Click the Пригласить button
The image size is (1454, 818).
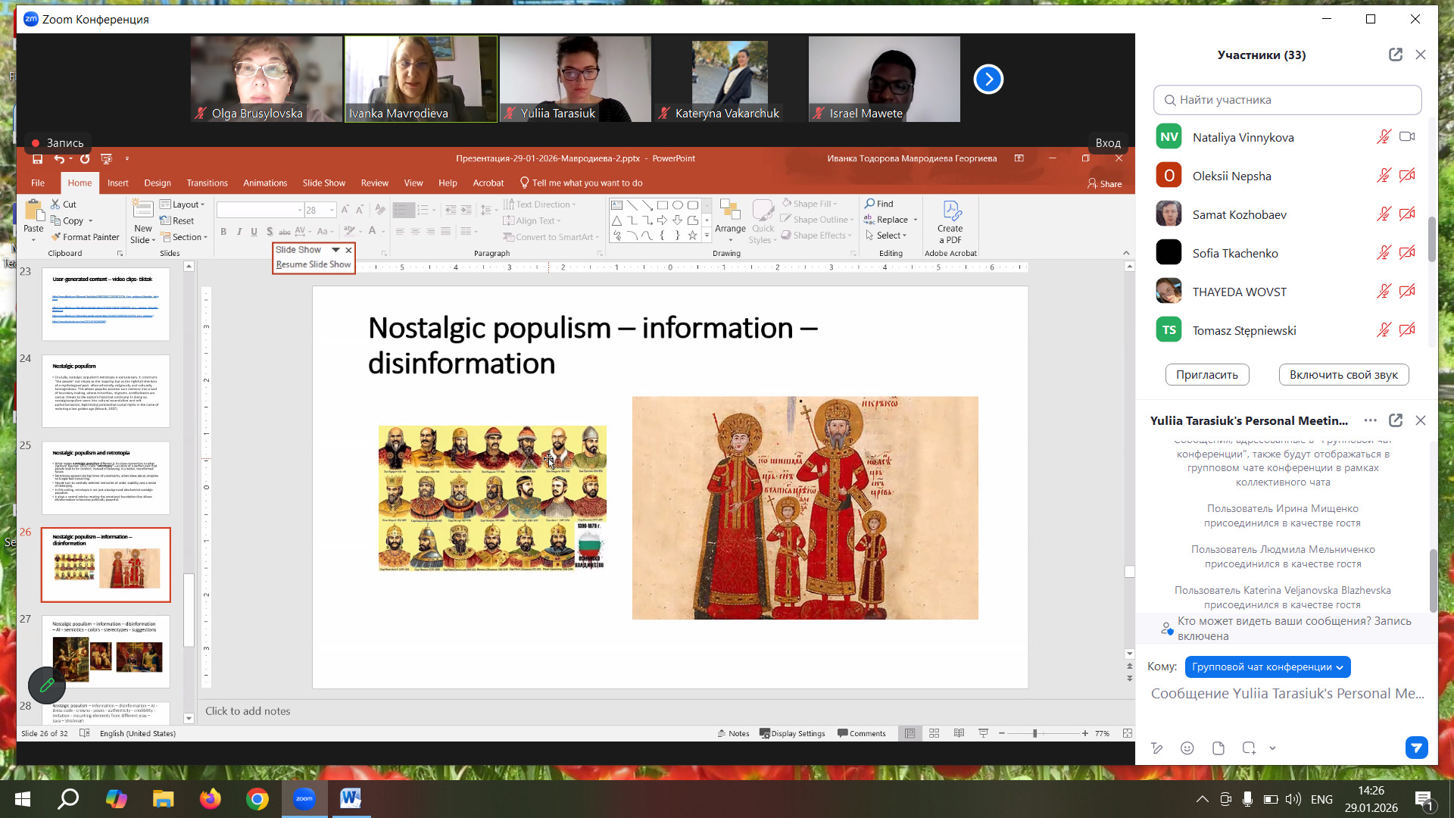point(1206,374)
